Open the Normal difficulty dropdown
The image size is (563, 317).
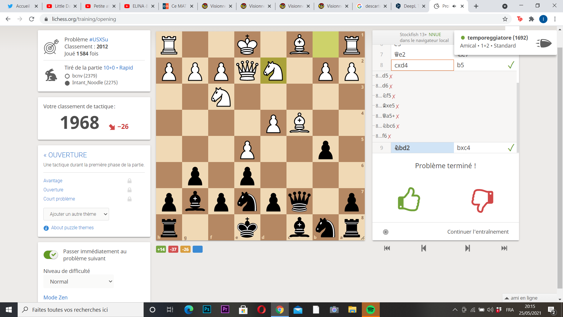[x=79, y=281]
